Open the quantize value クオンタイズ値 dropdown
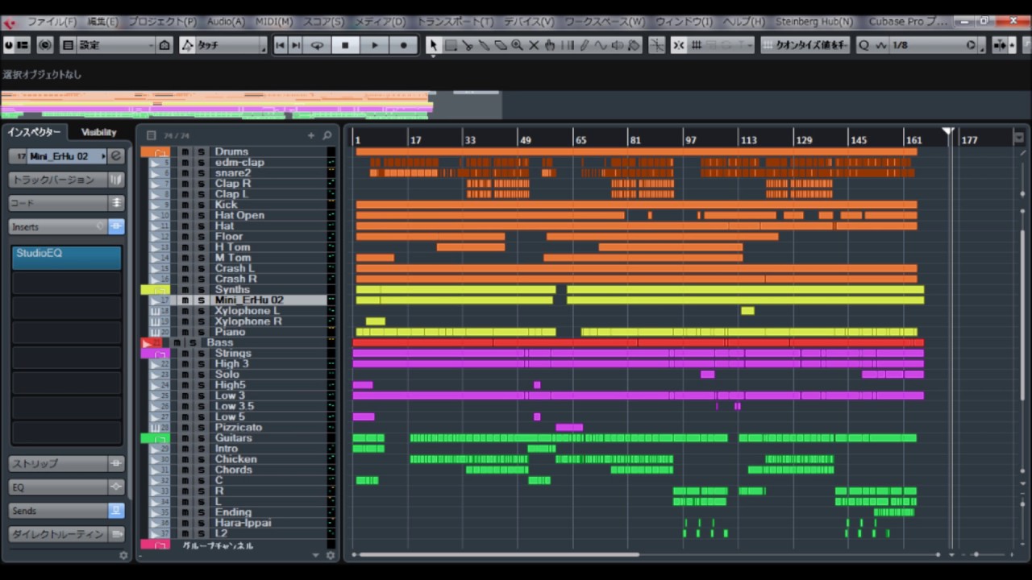The height and width of the screenshot is (580, 1032). 806,46
